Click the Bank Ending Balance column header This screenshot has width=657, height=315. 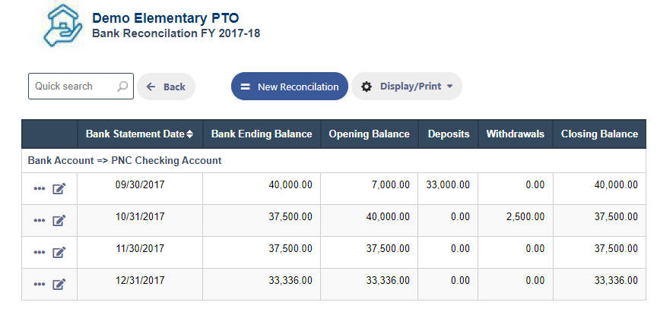click(x=262, y=134)
